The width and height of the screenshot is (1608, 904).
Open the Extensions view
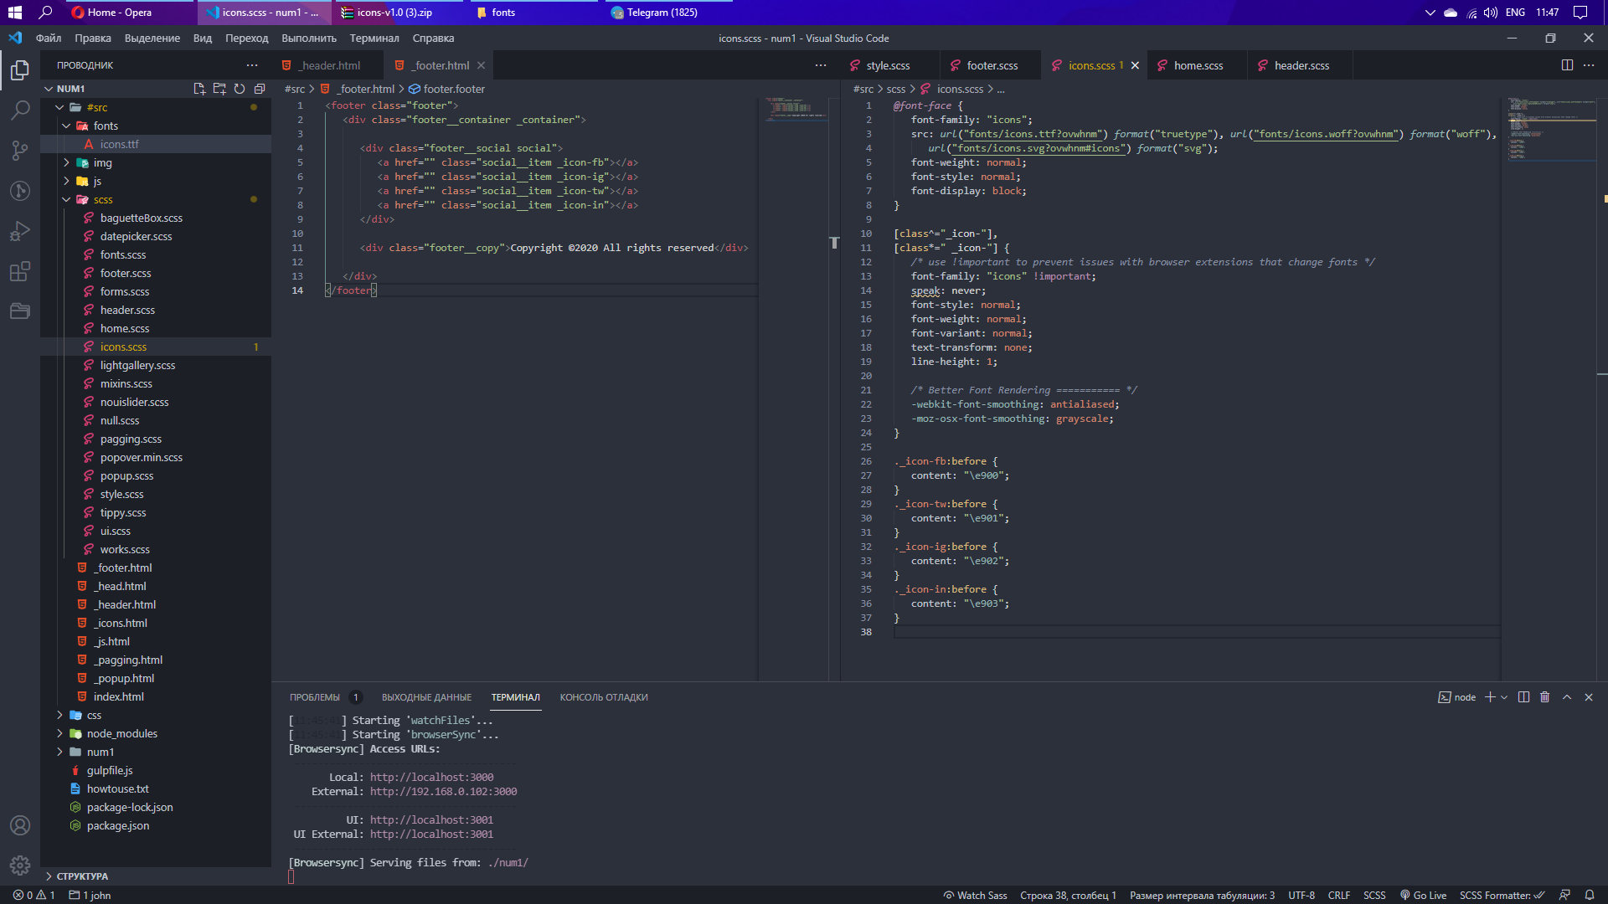click(x=20, y=271)
